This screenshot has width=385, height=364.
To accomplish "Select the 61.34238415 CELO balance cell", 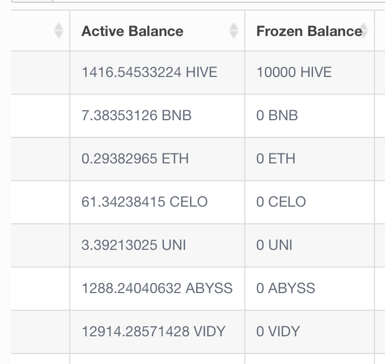I will (157, 202).
